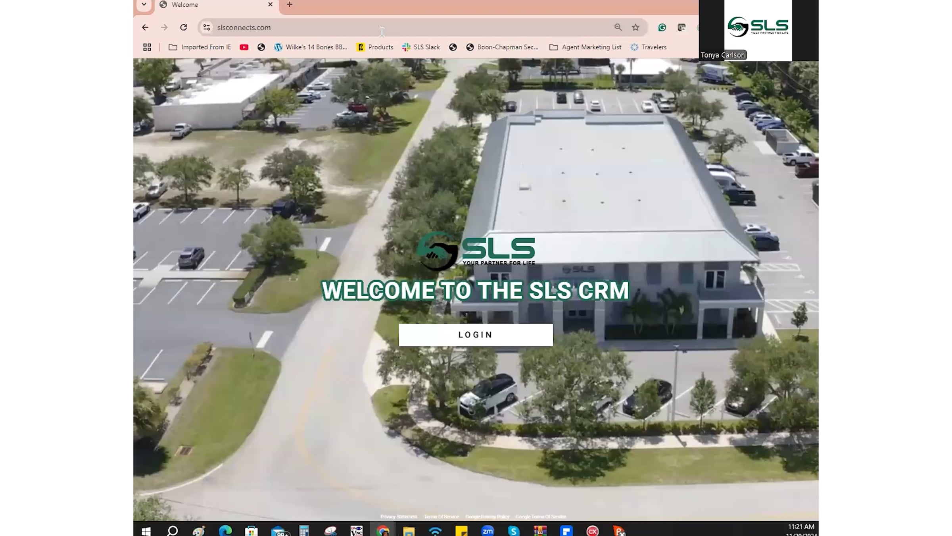Screen dimensions: 952x536
Task: View site information icon in address bar
Action: pos(207,27)
